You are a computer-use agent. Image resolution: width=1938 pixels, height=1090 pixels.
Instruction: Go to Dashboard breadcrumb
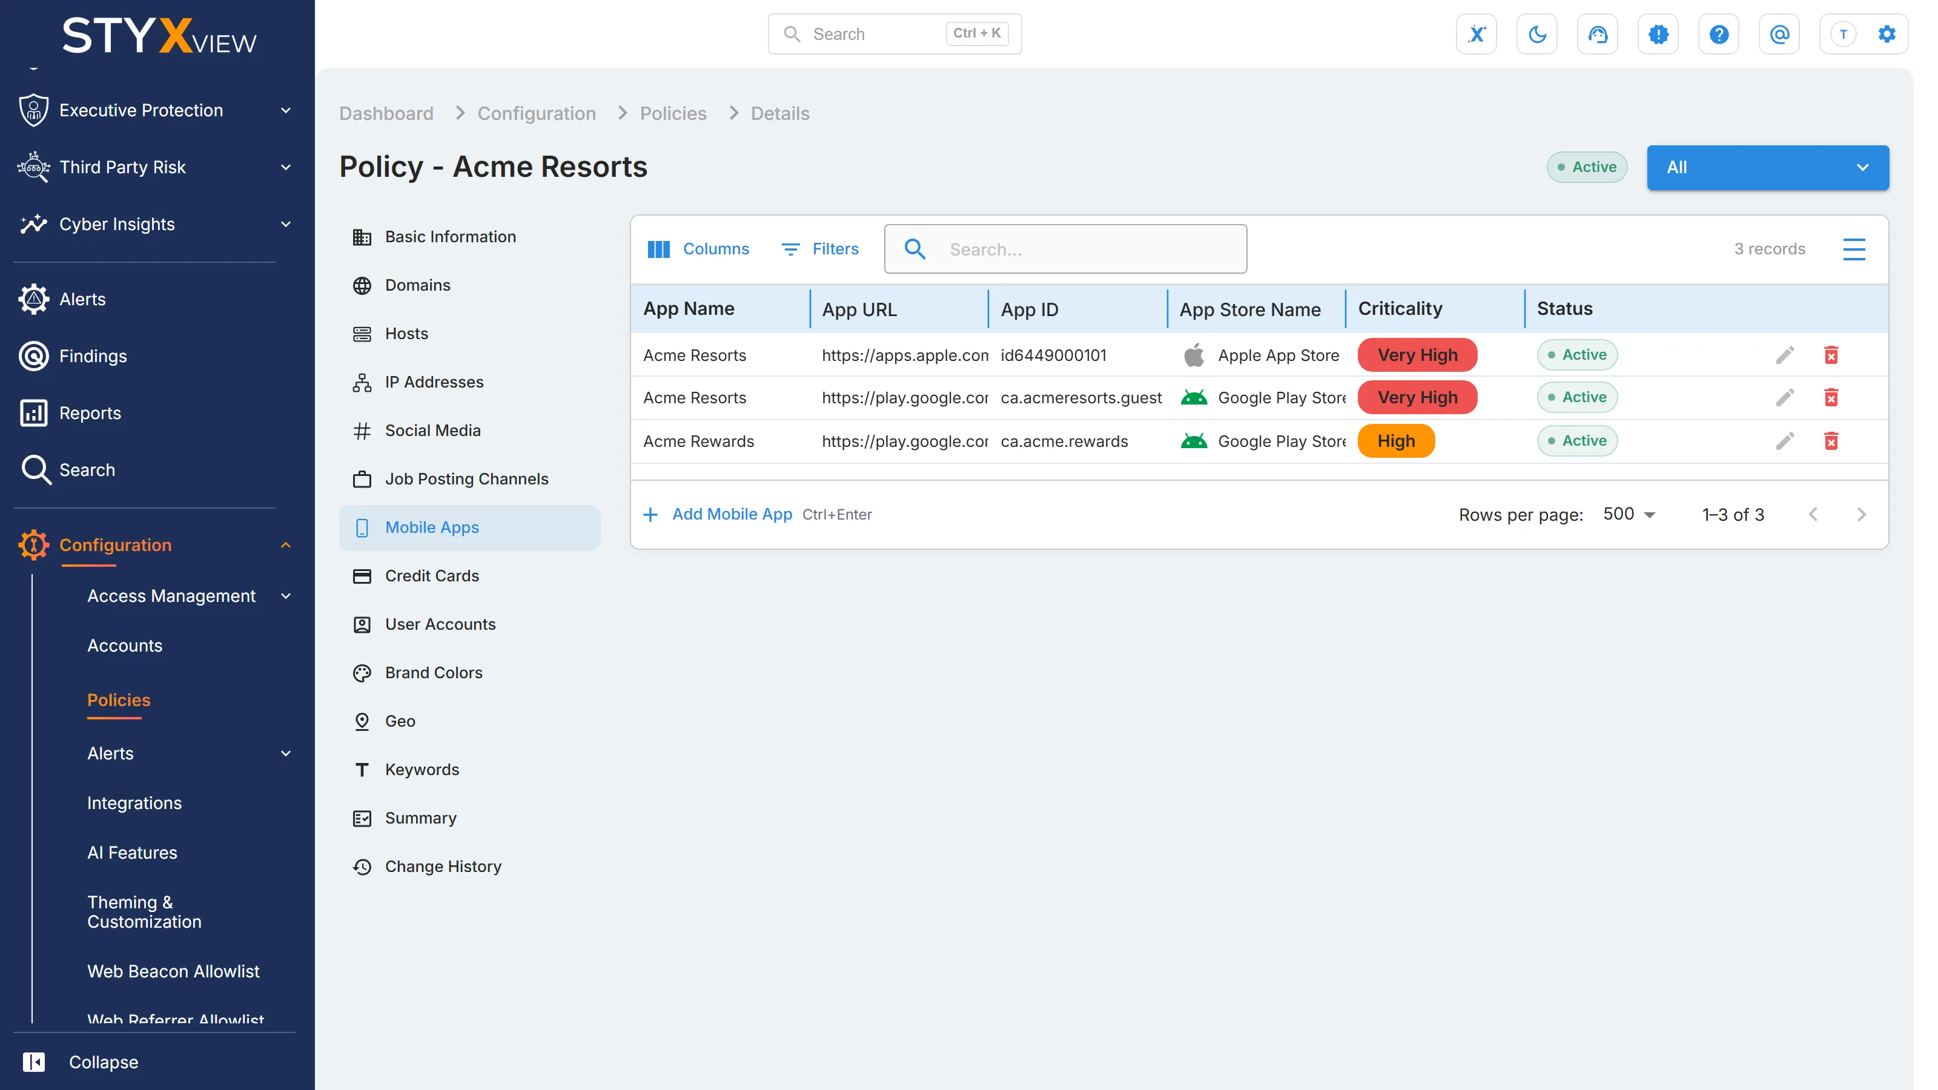386,114
